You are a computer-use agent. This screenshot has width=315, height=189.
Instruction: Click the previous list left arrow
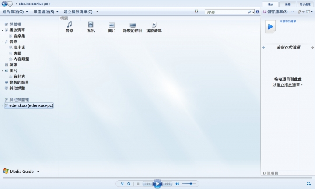click(x=263, y=48)
